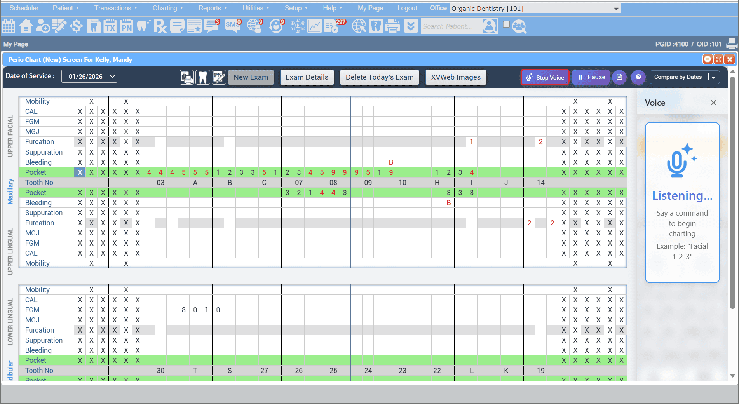
Task: Expand the Compare by Dates dropdown
Action: pos(713,77)
